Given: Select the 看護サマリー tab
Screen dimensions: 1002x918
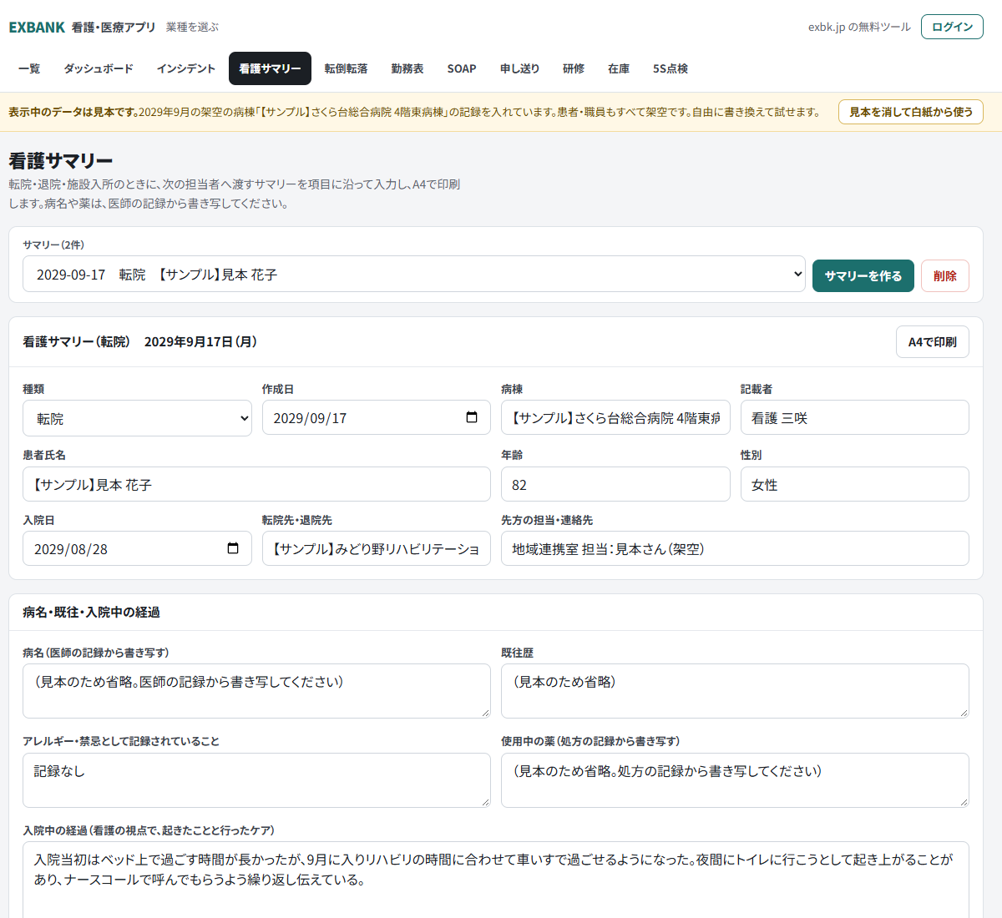Looking at the screenshot, I should tap(270, 68).
